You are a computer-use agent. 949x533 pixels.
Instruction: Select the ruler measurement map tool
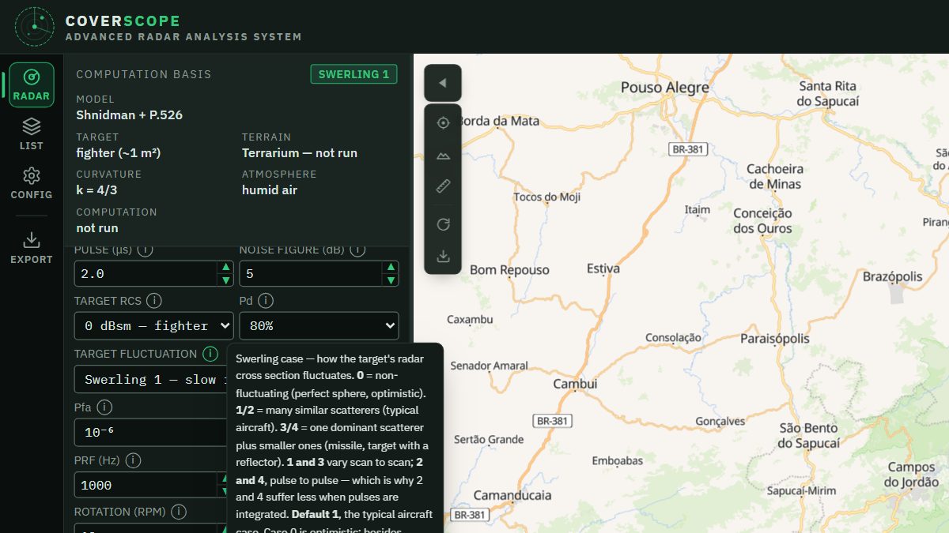click(x=443, y=186)
